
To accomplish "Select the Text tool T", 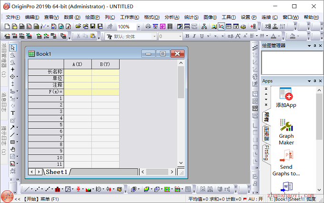I will (x=12, y=113).
